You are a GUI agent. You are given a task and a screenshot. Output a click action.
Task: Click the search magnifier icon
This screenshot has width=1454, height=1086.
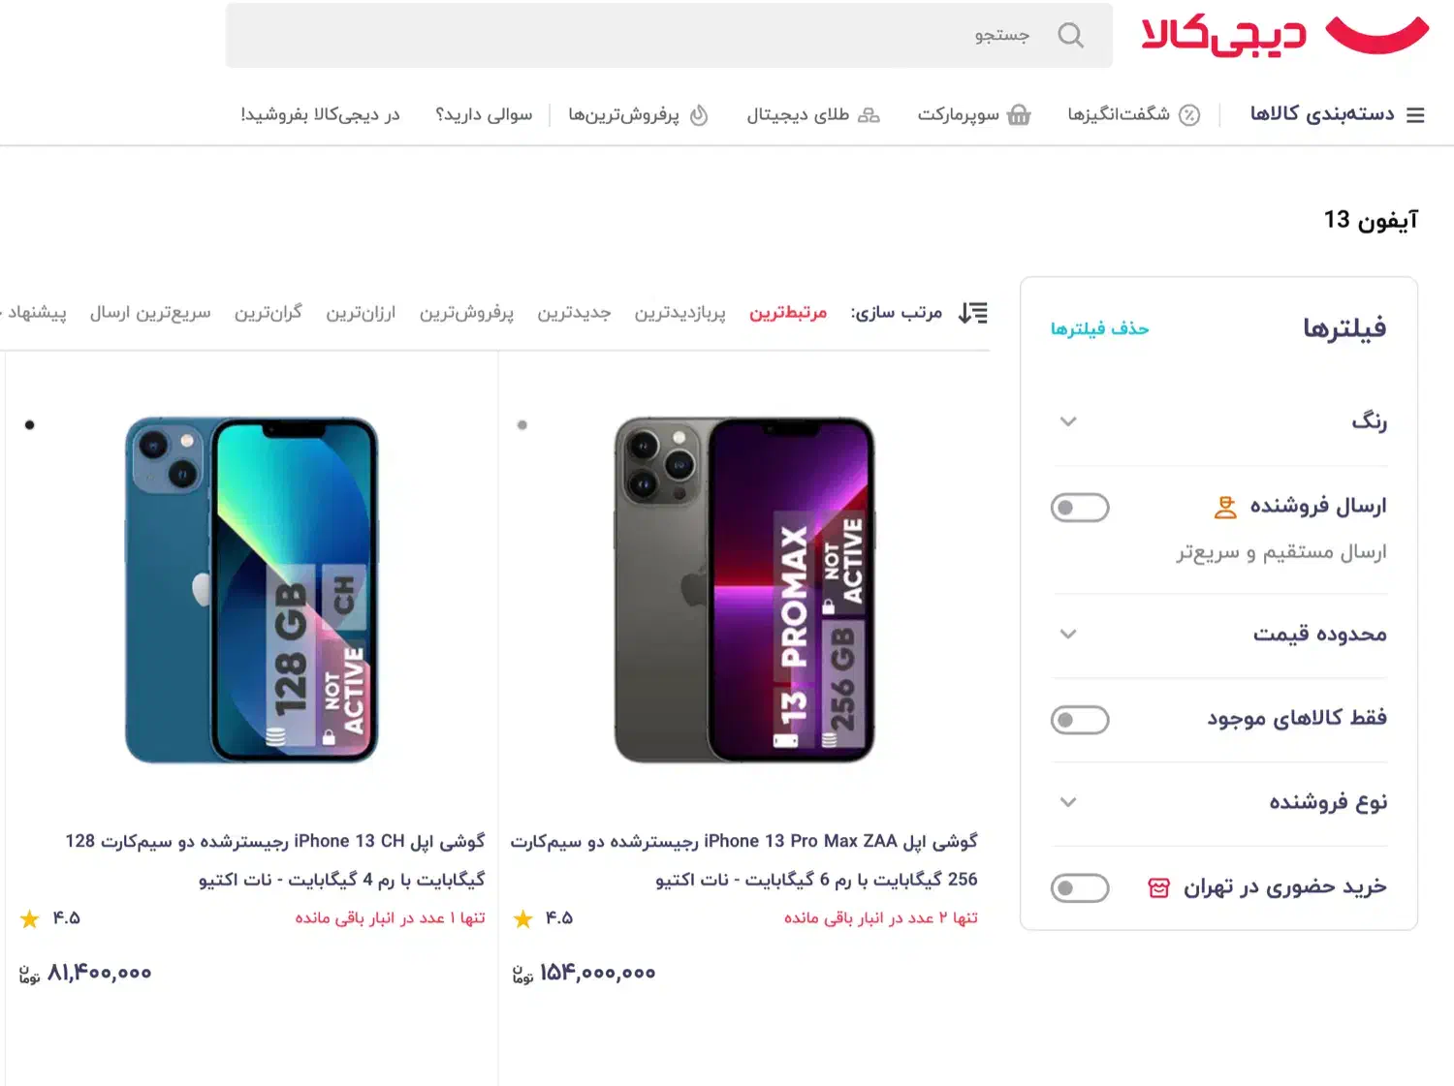pyautogui.click(x=1070, y=36)
